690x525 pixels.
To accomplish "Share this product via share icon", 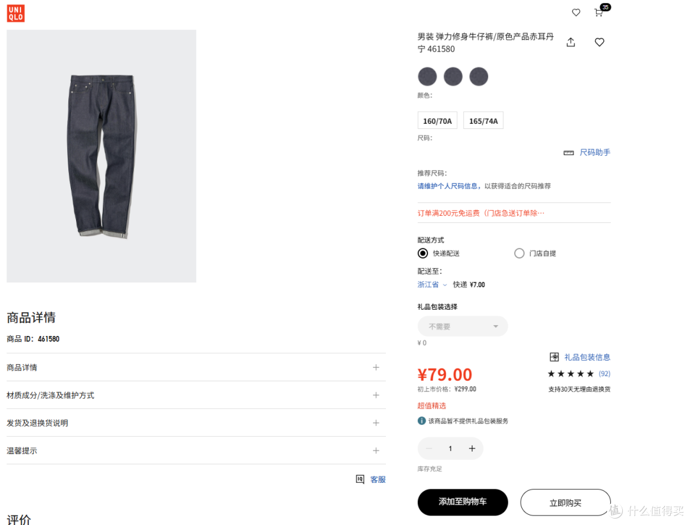I will coord(571,42).
